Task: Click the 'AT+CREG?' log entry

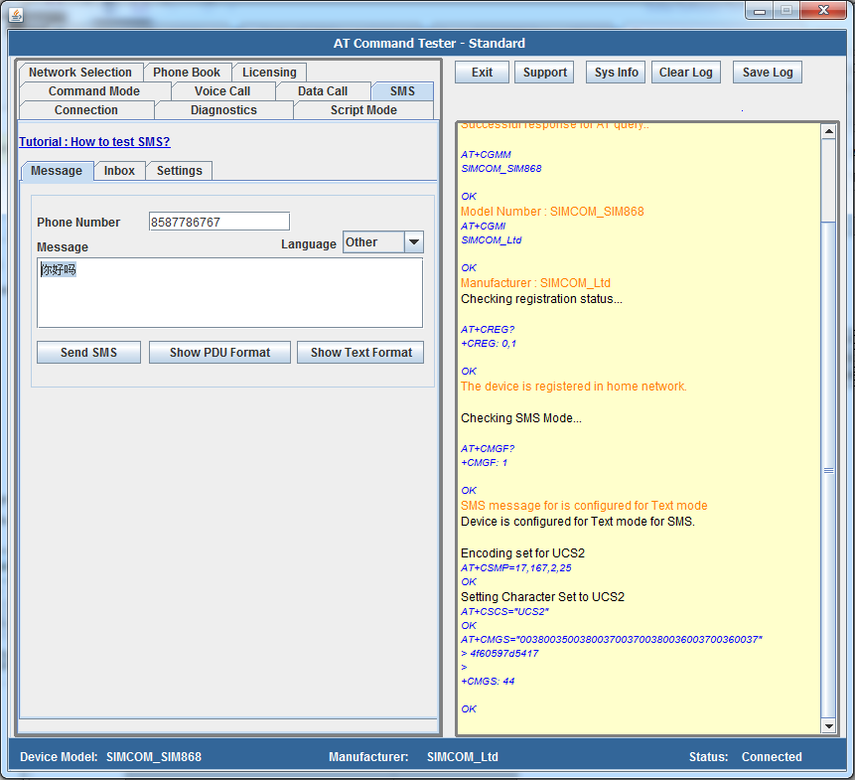Action: point(488,330)
